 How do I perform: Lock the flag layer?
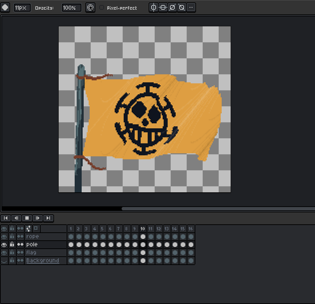point(12,253)
